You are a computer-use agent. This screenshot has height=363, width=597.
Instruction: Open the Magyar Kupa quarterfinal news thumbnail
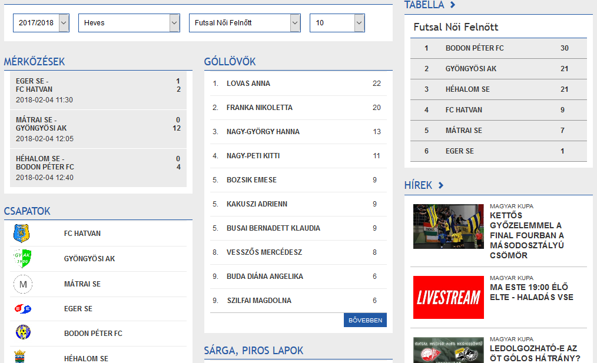pos(449,350)
